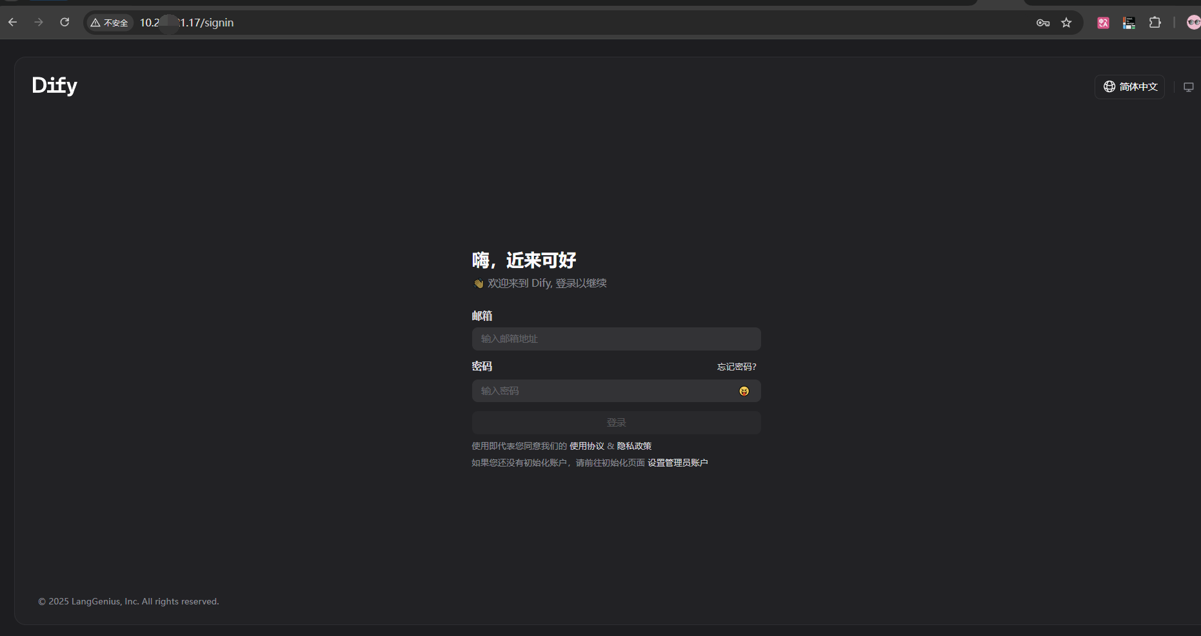This screenshot has width=1201, height=636.
Task: Open the saved passwords key icon
Action: tap(1043, 23)
